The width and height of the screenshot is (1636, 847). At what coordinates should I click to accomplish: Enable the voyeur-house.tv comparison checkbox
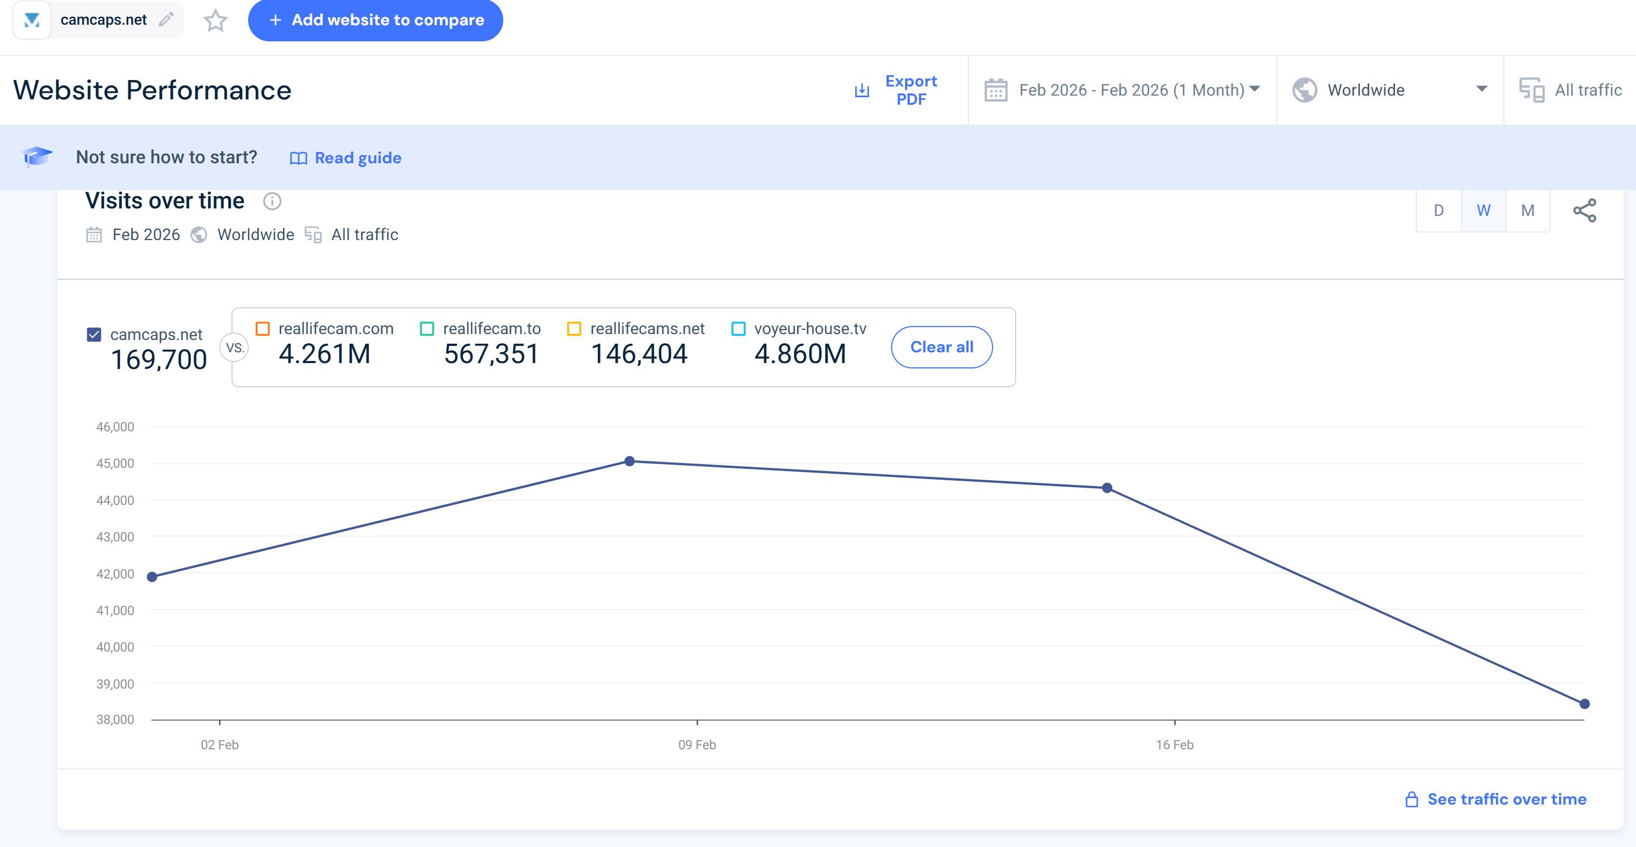coord(738,329)
